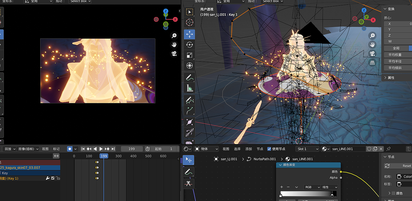This screenshot has height=201, width=412.
Task: Click pan hand icon in right viewport
Action: pos(372,44)
